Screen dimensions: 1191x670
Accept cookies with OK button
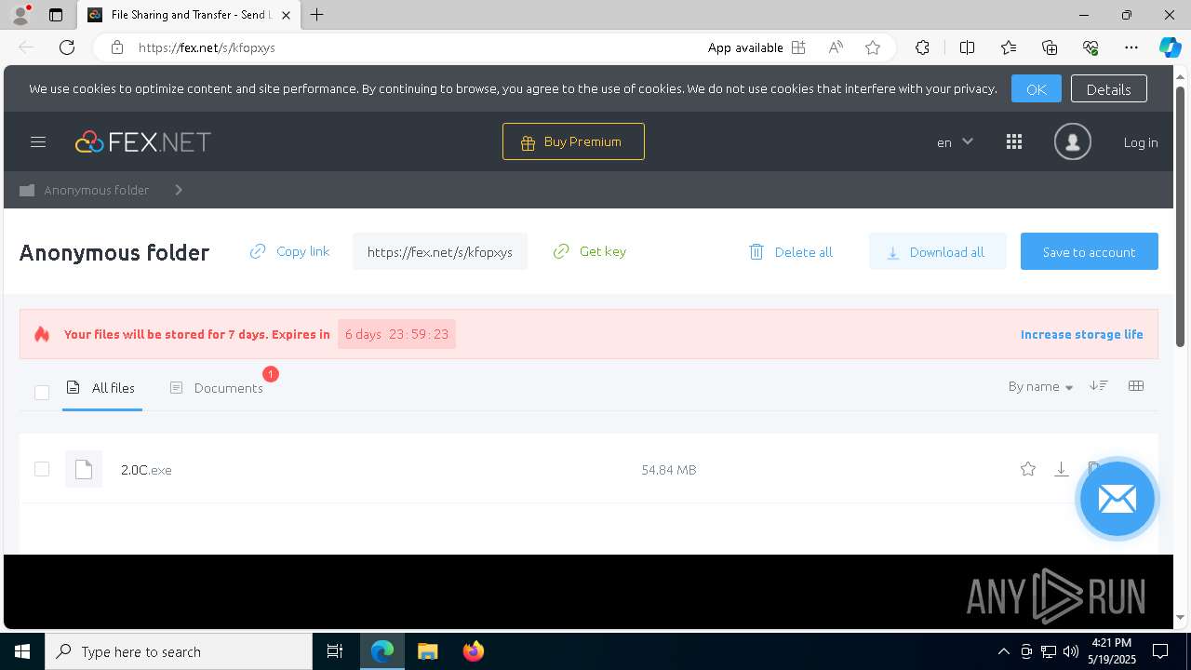(1037, 89)
